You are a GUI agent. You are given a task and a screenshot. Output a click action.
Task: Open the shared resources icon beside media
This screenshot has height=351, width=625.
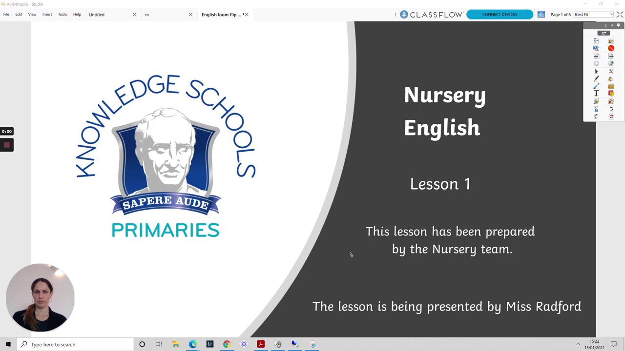click(x=611, y=101)
